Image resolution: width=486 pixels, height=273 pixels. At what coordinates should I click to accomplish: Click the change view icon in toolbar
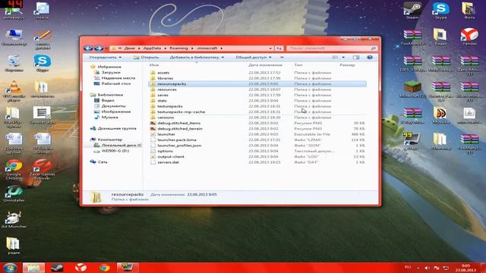click(335, 58)
